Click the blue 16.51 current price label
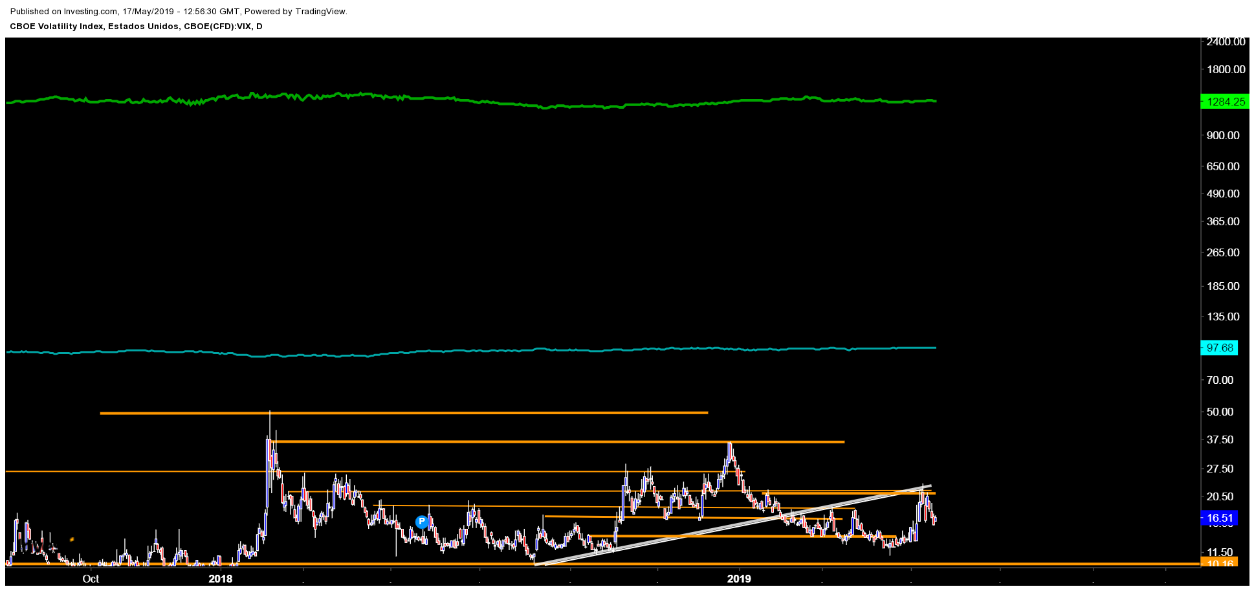This screenshot has height=589, width=1254. coord(1219,518)
